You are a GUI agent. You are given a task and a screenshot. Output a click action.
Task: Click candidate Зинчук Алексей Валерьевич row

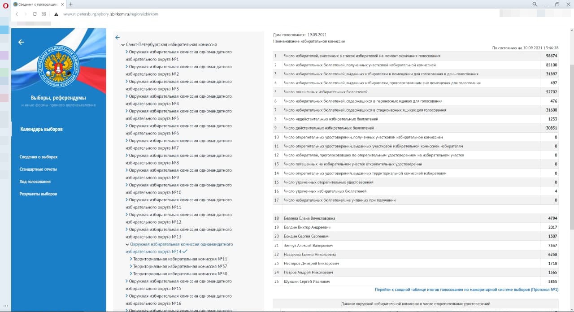(x=416, y=246)
